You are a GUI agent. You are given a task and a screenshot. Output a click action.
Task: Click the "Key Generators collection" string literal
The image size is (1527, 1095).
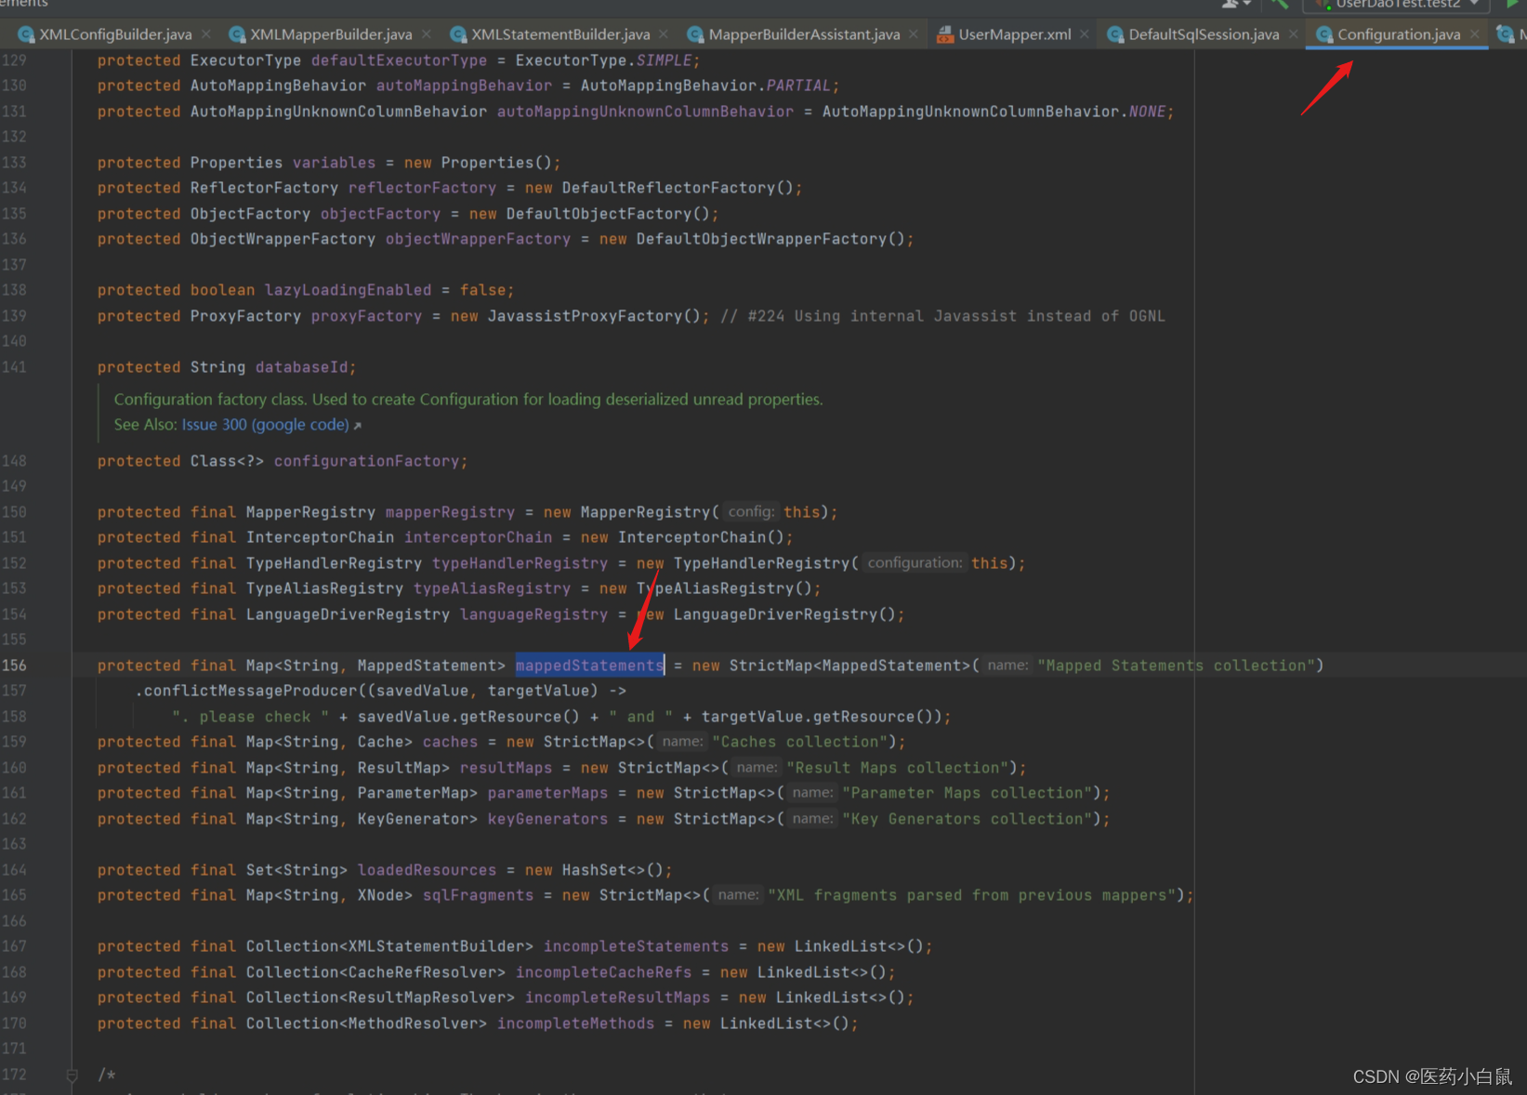tap(966, 819)
